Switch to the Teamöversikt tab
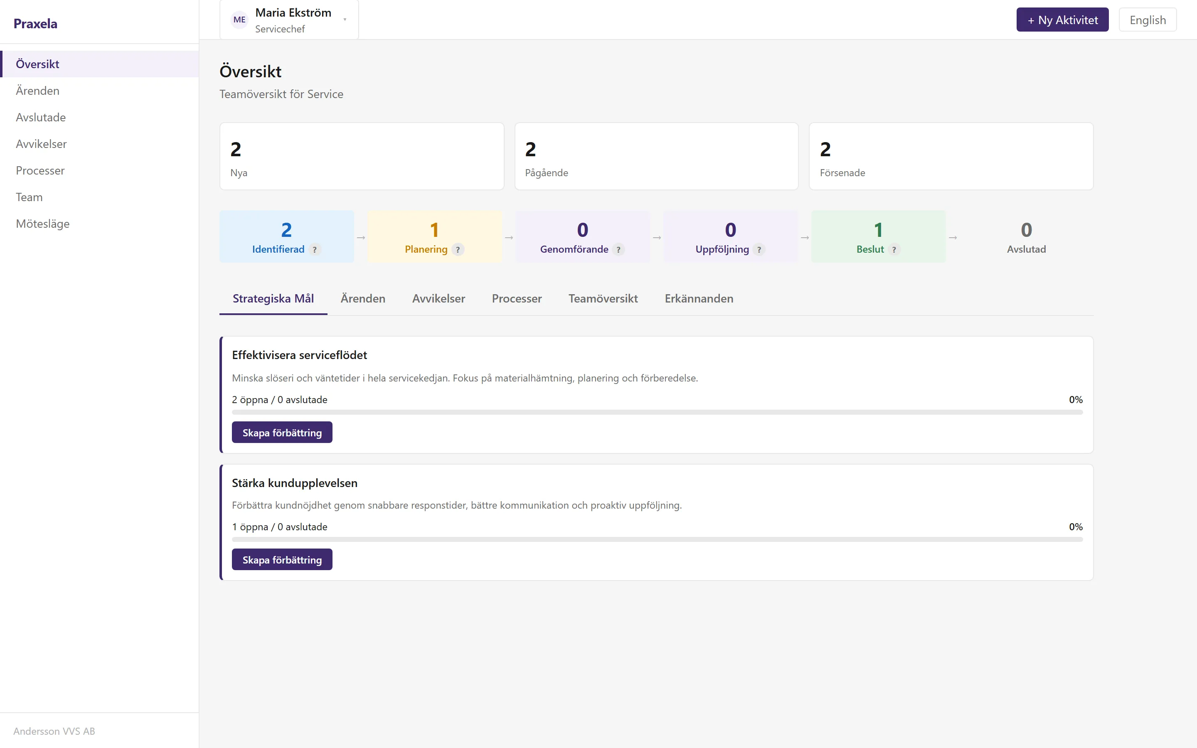This screenshot has width=1197, height=748. coord(603,298)
